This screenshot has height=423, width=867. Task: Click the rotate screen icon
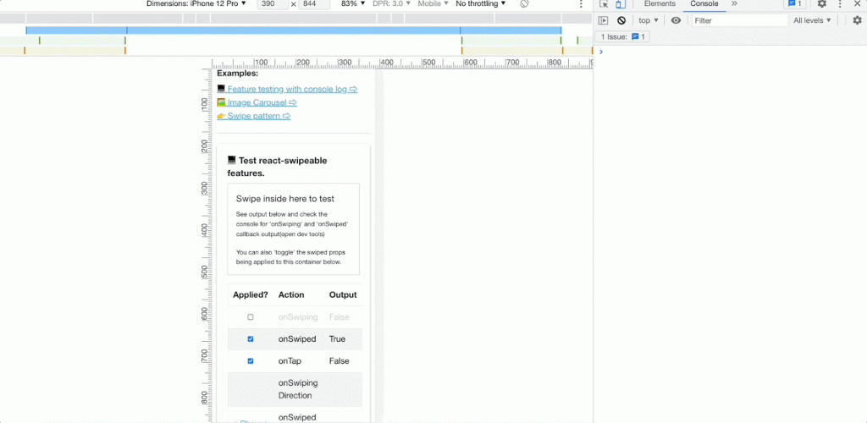[525, 4]
